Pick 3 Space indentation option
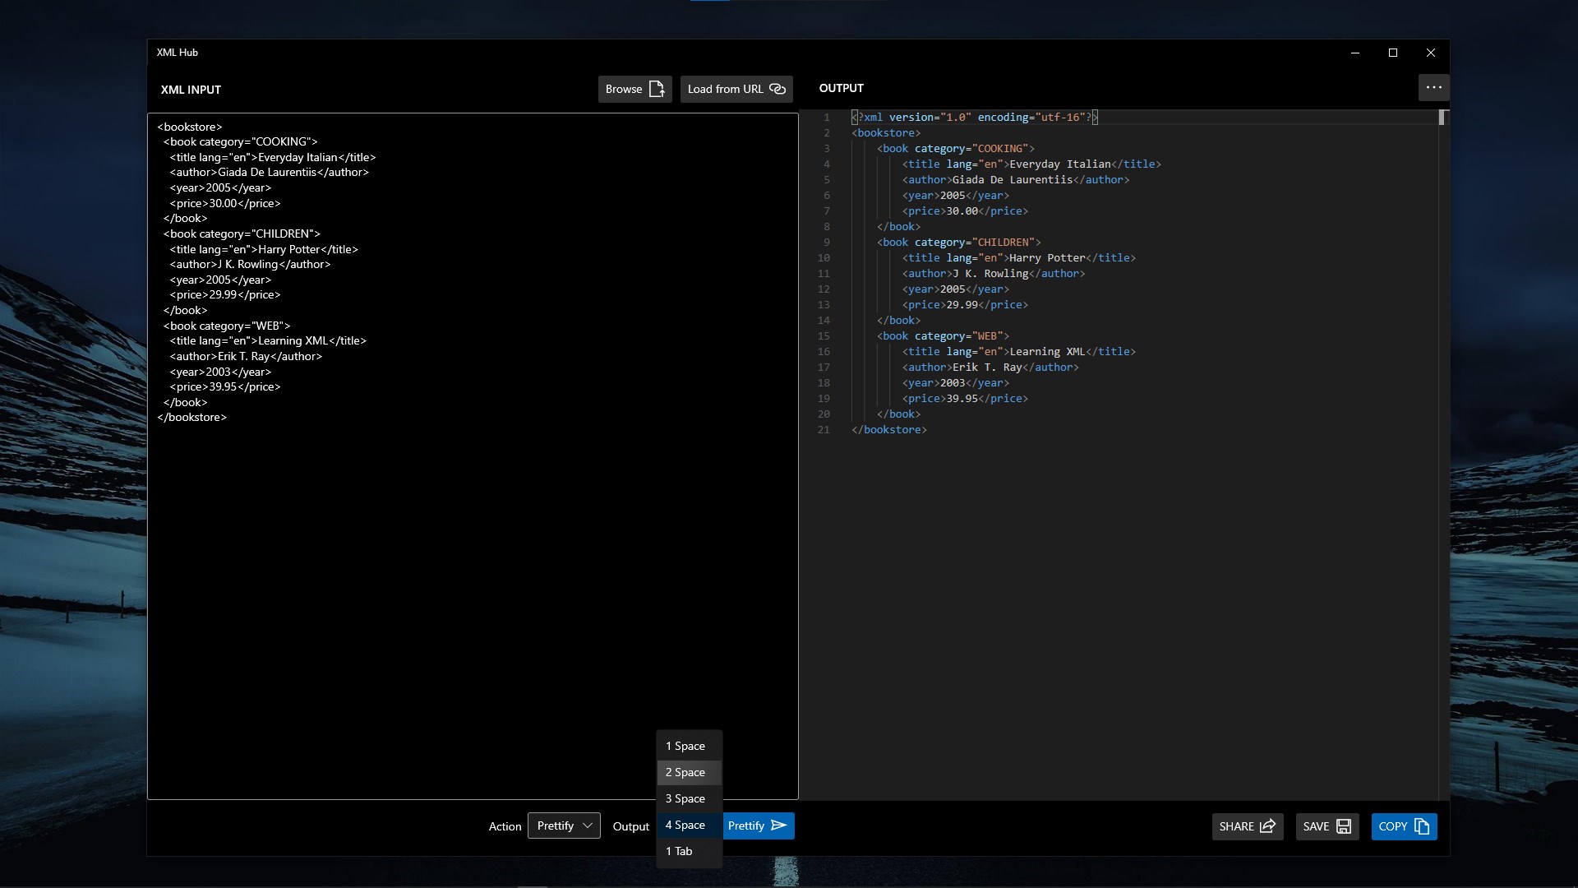The image size is (1578, 888). tap(690, 798)
